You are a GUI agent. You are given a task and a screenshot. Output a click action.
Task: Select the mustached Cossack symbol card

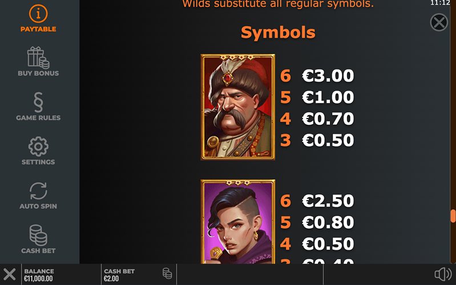[x=238, y=107]
